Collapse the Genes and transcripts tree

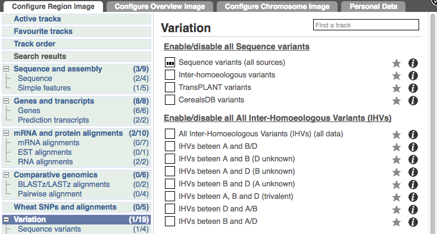(6, 101)
